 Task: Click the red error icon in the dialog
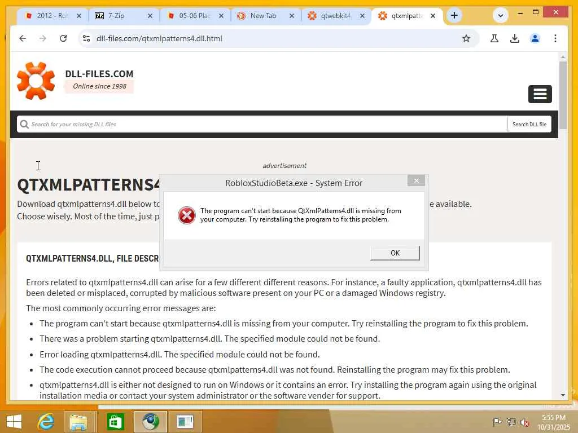pyautogui.click(x=186, y=215)
